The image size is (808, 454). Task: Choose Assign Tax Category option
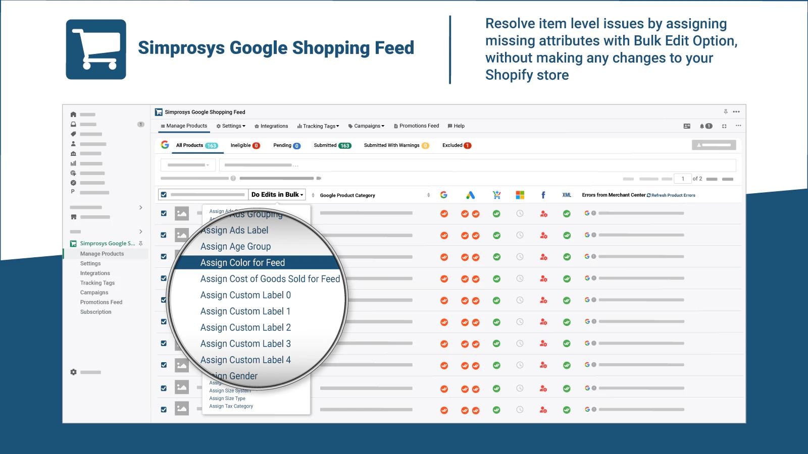(x=231, y=406)
